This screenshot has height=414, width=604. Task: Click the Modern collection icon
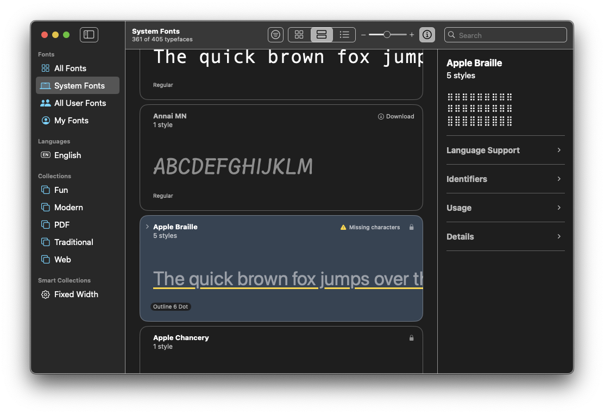46,207
